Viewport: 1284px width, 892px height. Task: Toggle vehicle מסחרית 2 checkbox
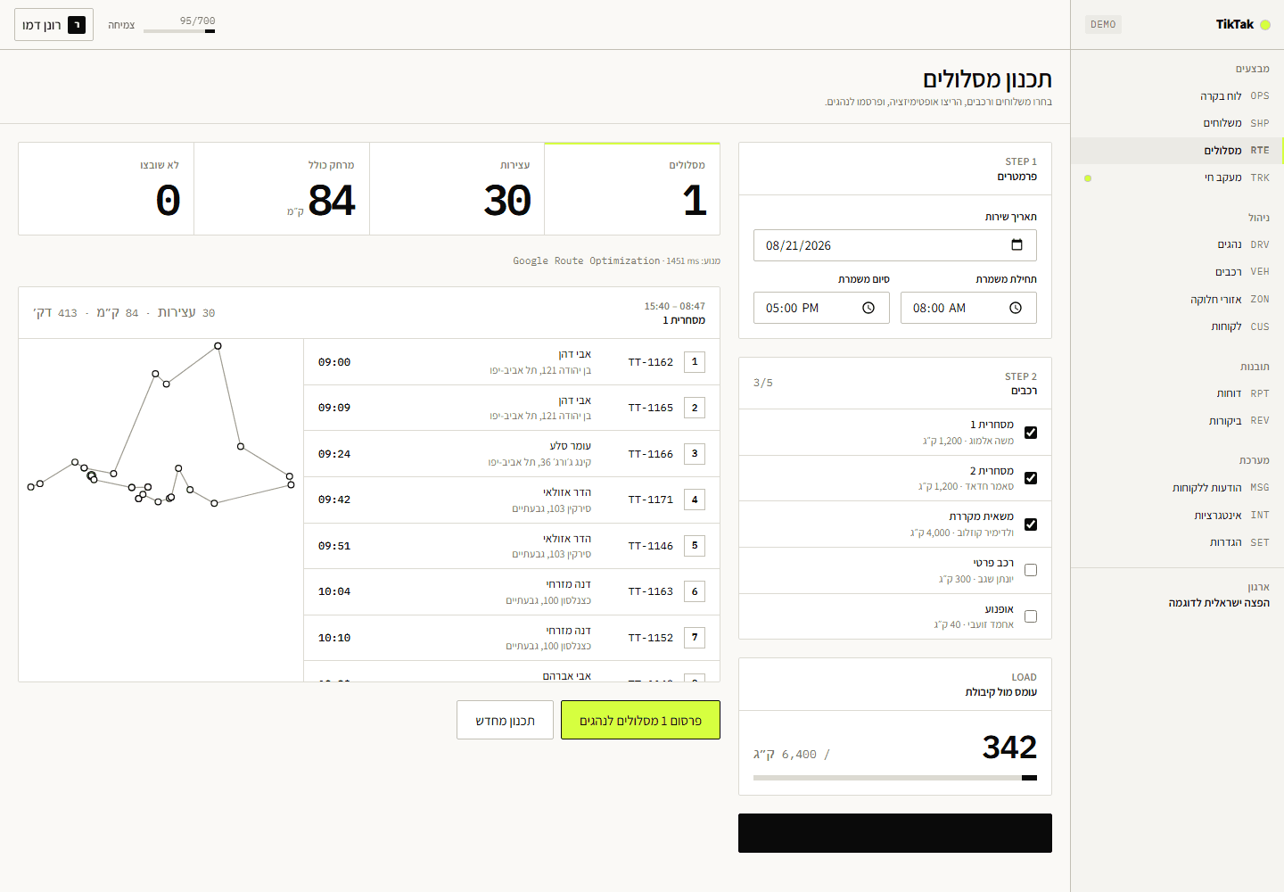click(x=1031, y=478)
